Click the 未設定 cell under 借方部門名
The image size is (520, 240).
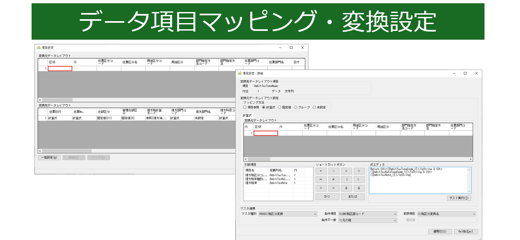coord(206,118)
